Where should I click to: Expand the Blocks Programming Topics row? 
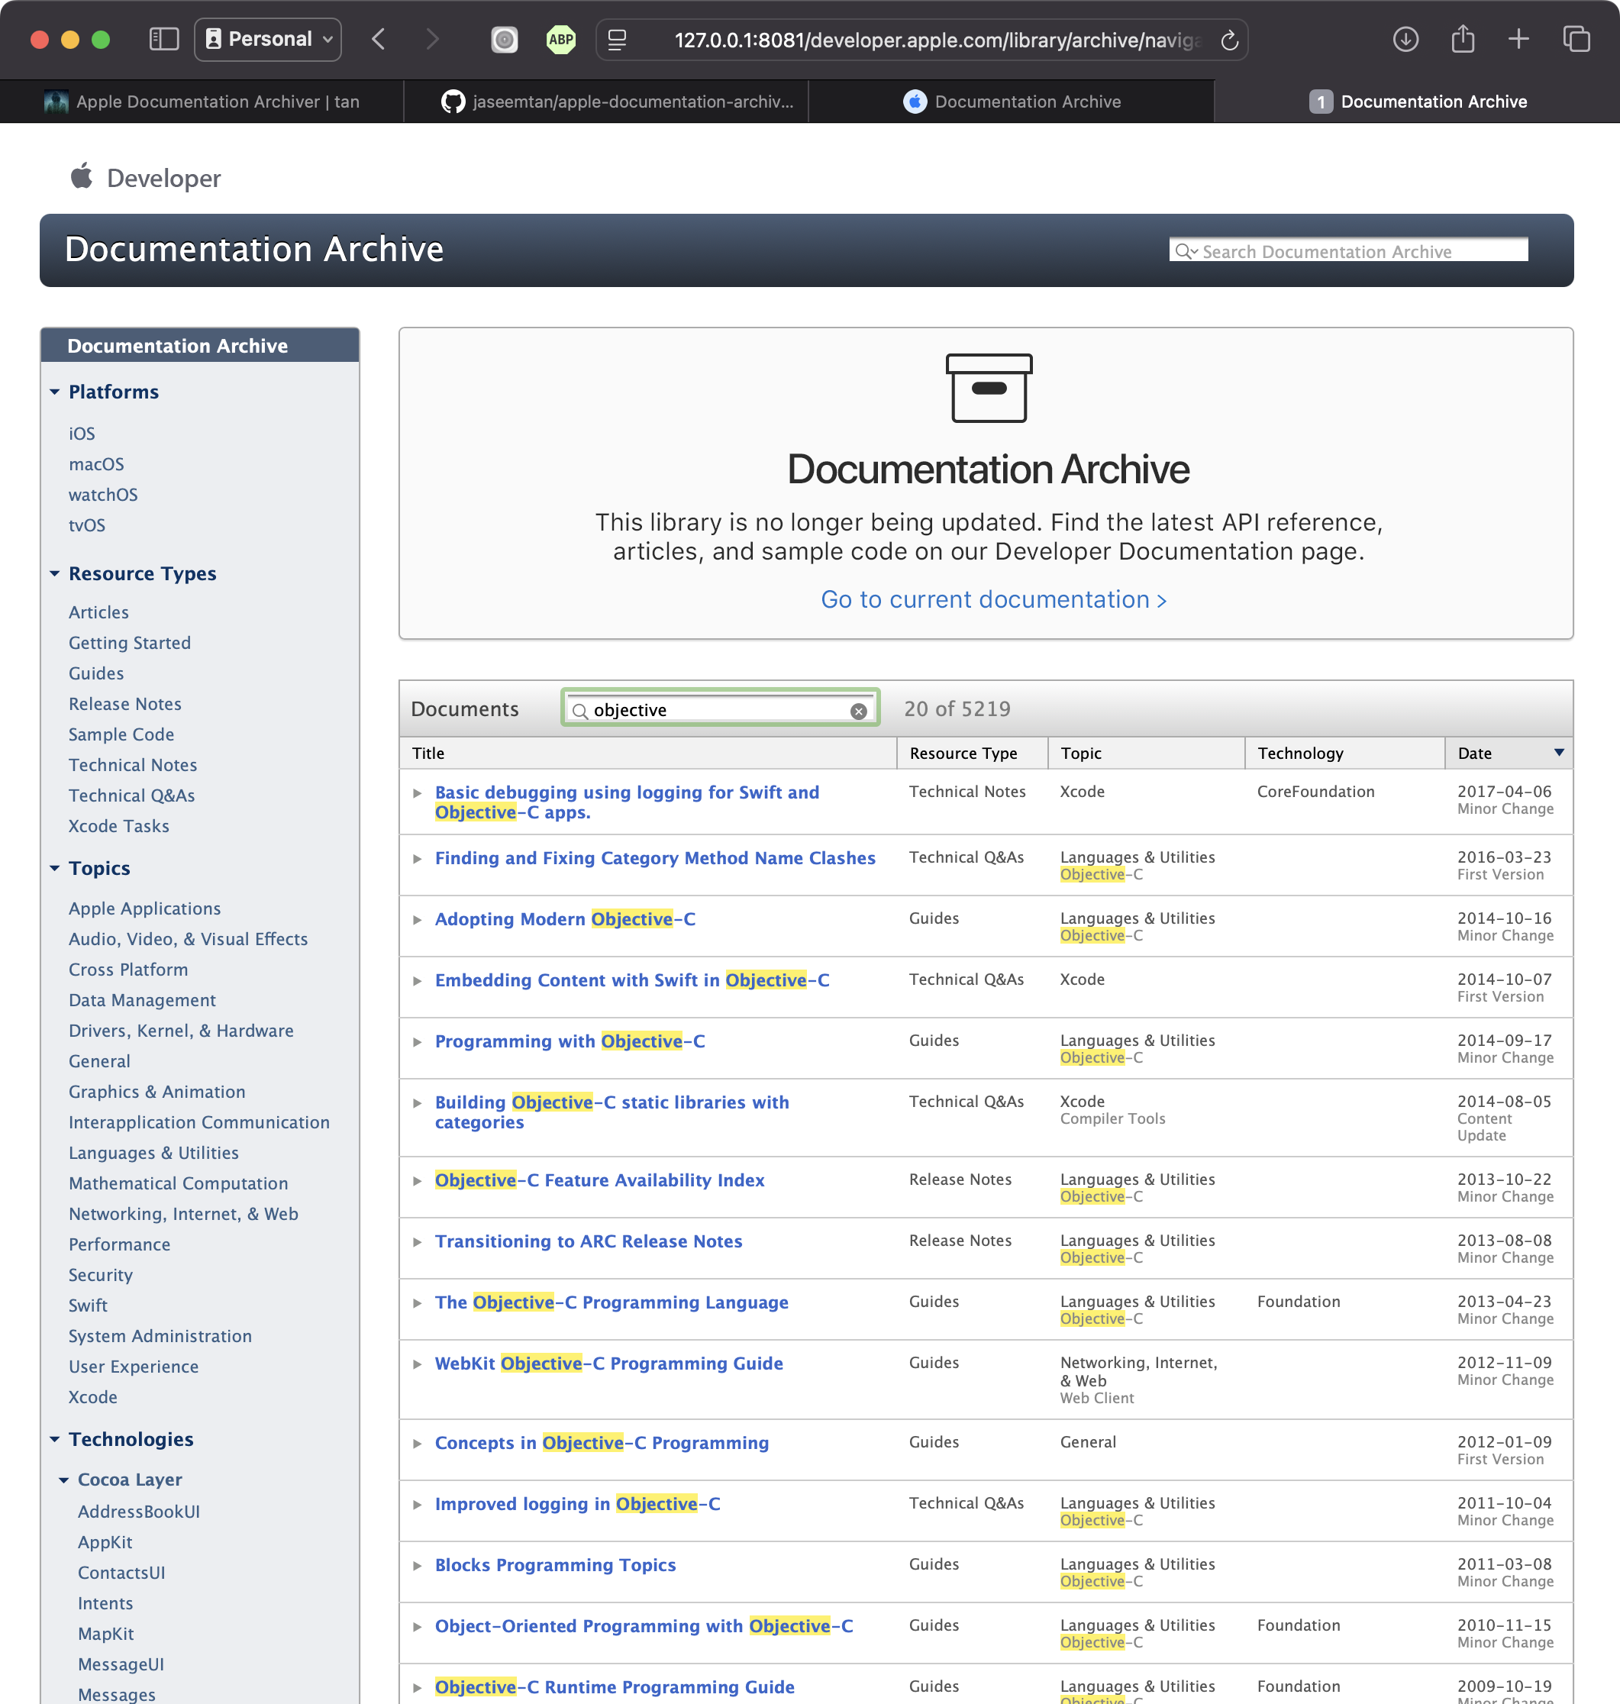click(417, 1566)
